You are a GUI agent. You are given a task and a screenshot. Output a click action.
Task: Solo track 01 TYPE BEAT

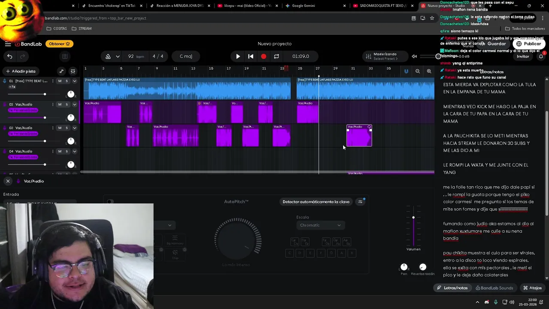(x=66, y=81)
